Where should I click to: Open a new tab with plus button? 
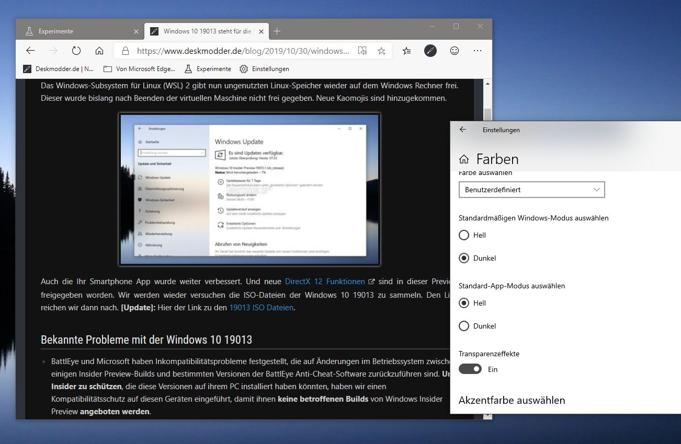[x=277, y=31]
